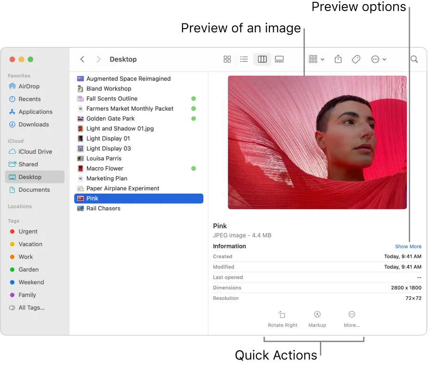Image resolution: width=428 pixels, height=365 pixels.
Task: Go back with the left chevron button
Action: [82, 59]
